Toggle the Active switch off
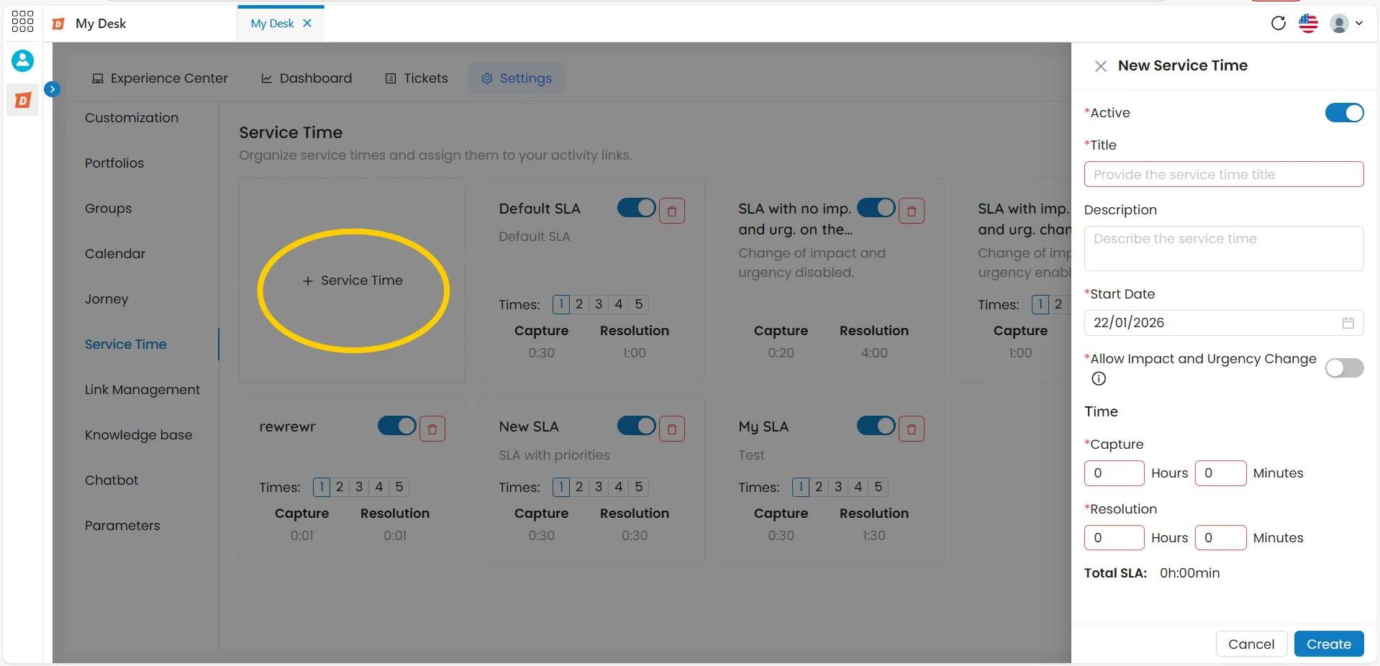This screenshot has height=666, width=1380. pos(1344,113)
